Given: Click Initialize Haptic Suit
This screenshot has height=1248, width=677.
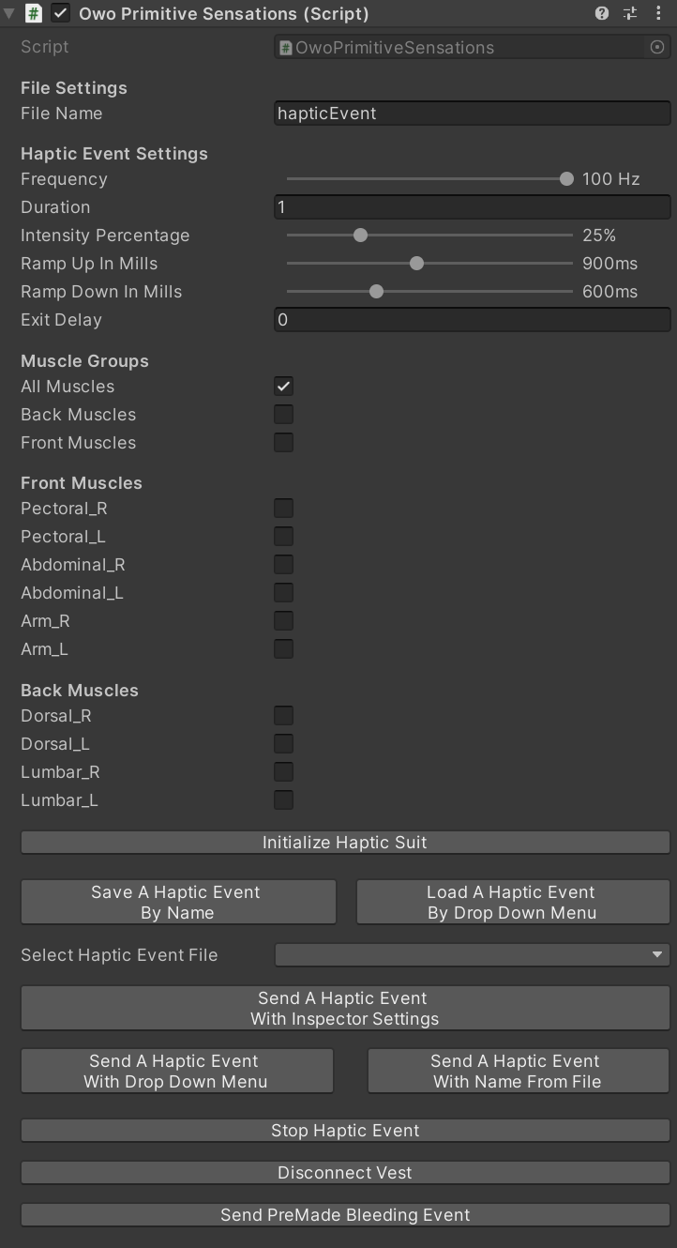Looking at the screenshot, I should pyautogui.click(x=345, y=842).
